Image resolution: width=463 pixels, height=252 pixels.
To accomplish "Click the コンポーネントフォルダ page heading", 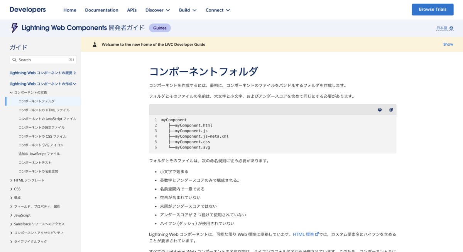I will tap(203, 72).
